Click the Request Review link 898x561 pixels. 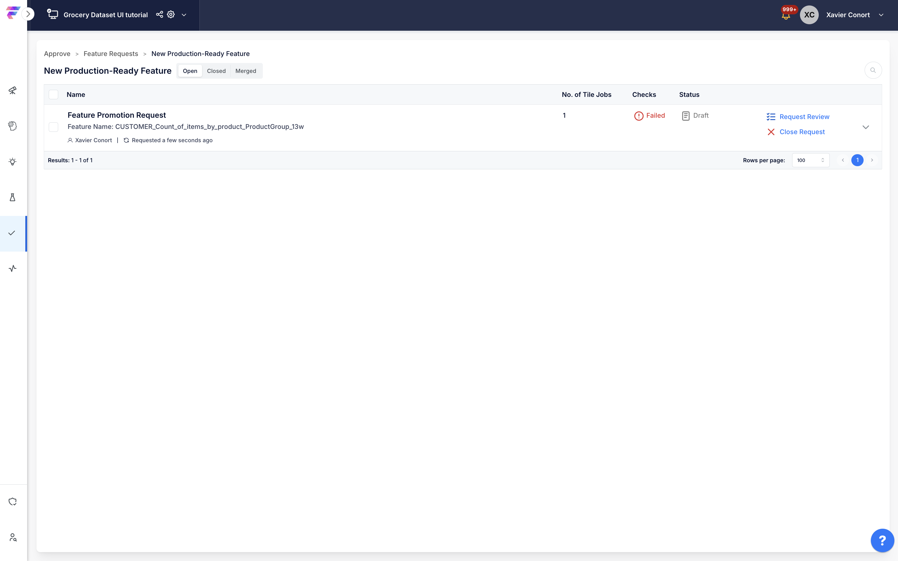804,117
